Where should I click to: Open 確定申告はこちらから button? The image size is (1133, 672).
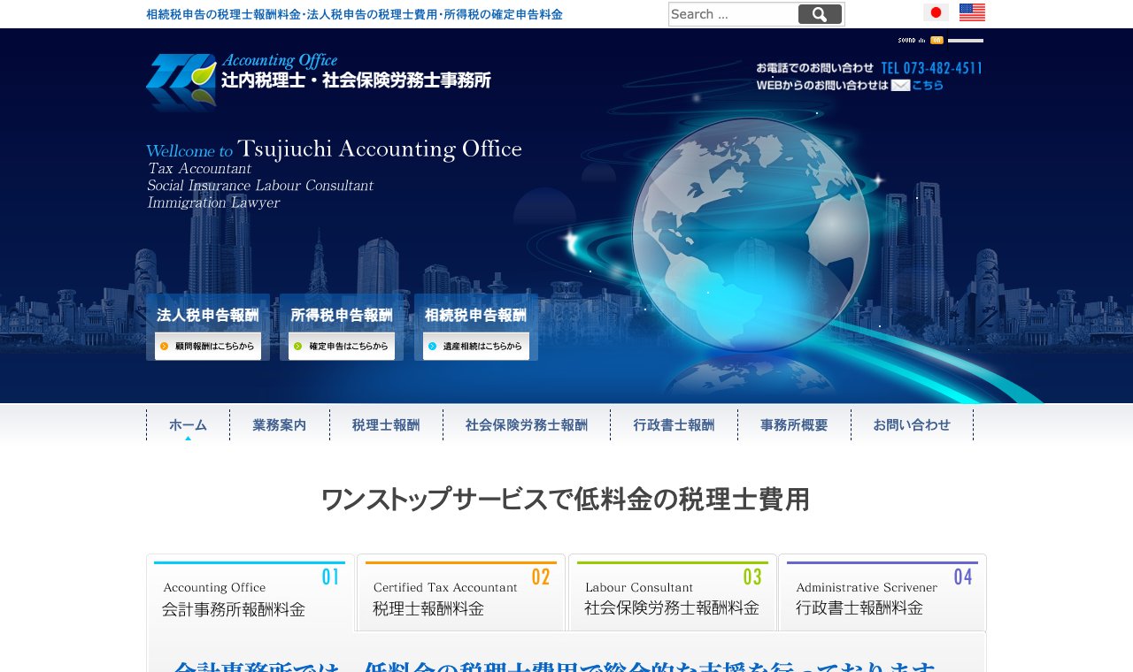(x=342, y=346)
